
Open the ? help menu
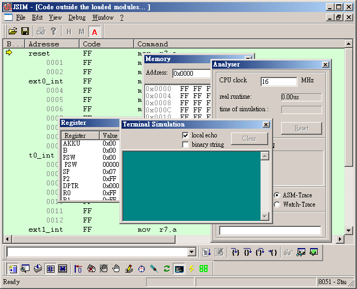point(122,17)
